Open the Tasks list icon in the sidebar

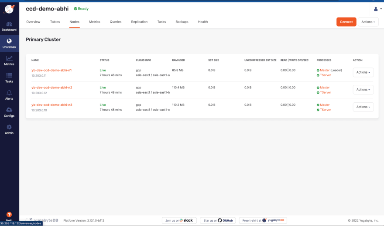tap(9, 75)
